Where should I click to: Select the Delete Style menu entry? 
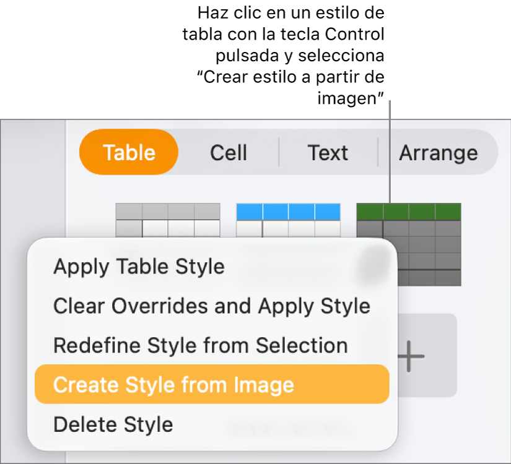(x=113, y=424)
